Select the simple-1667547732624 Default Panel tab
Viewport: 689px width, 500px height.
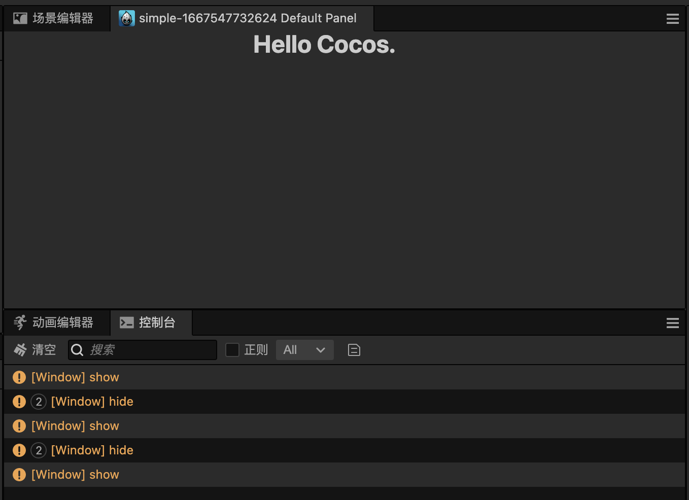(242, 18)
